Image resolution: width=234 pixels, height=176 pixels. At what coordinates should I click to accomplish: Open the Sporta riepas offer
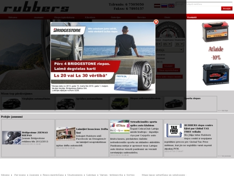(x=192, y=98)
